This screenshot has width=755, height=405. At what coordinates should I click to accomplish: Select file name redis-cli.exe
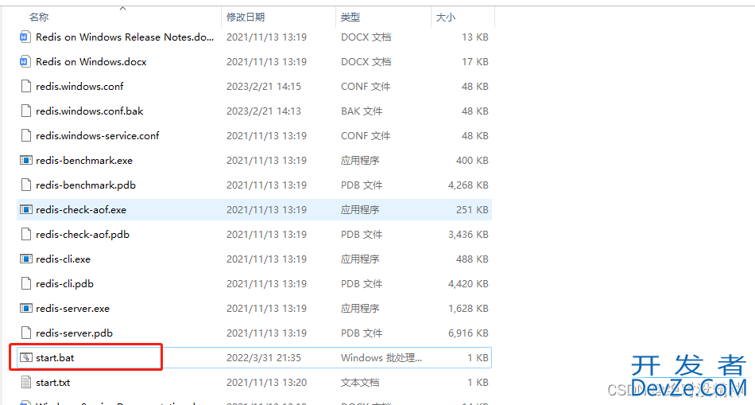tap(63, 259)
